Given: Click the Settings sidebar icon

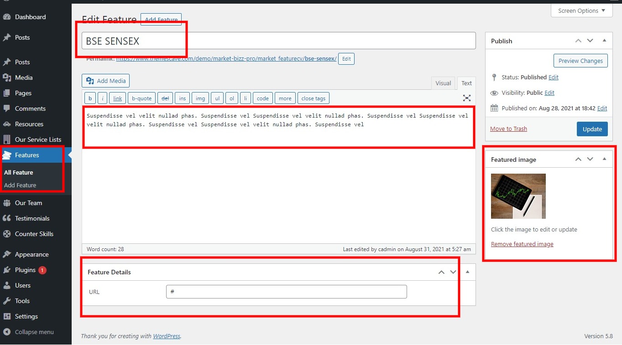Looking at the screenshot, I should (x=7, y=316).
